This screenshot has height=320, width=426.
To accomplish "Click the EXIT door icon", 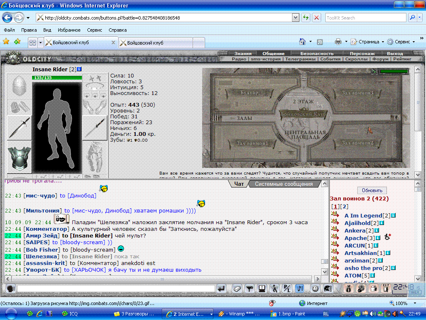I will pyautogui.click(x=386, y=288).
